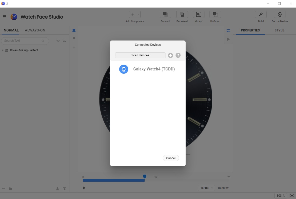Toggle the hidden-layers eye filter icon

click(x=58, y=41)
